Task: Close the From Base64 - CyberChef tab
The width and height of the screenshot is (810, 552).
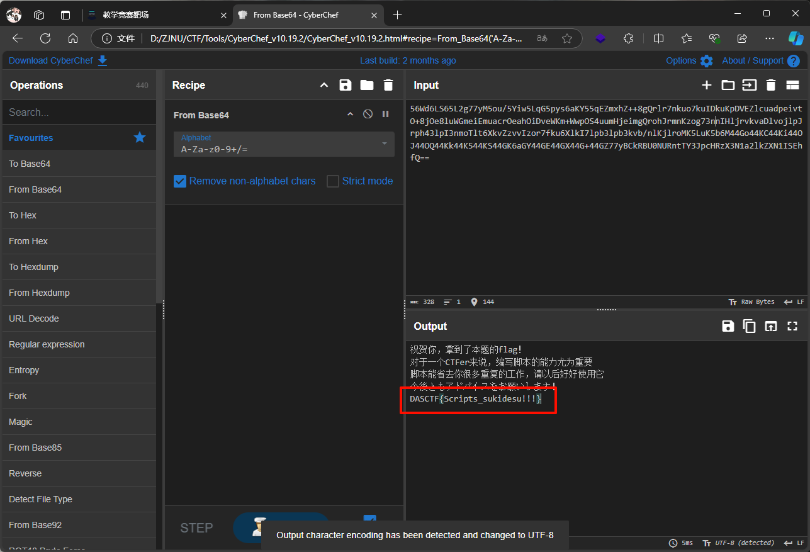Action: 374,15
